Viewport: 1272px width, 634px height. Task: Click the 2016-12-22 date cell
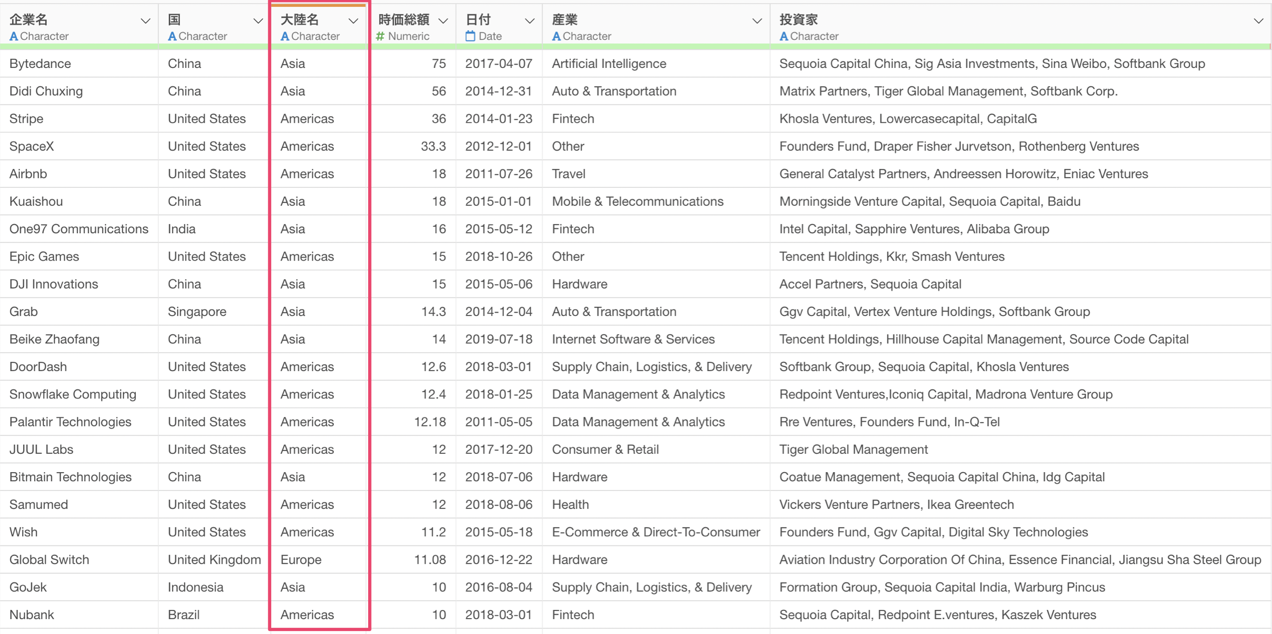click(499, 560)
